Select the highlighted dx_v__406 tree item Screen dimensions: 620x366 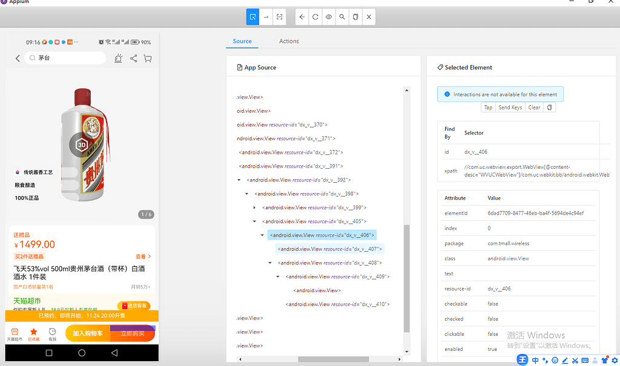pos(322,235)
